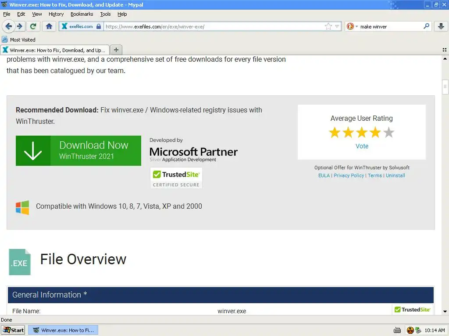Click the Download Now WinThruster button
This screenshot has height=336, width=449.
click(78, 150)
